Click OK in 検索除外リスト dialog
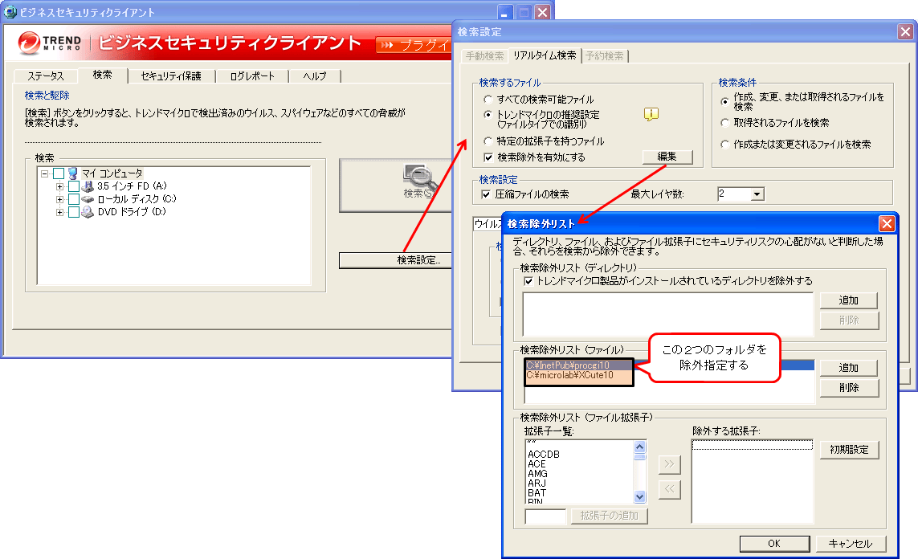Viewport: 918px width, 559px height. 774,544
